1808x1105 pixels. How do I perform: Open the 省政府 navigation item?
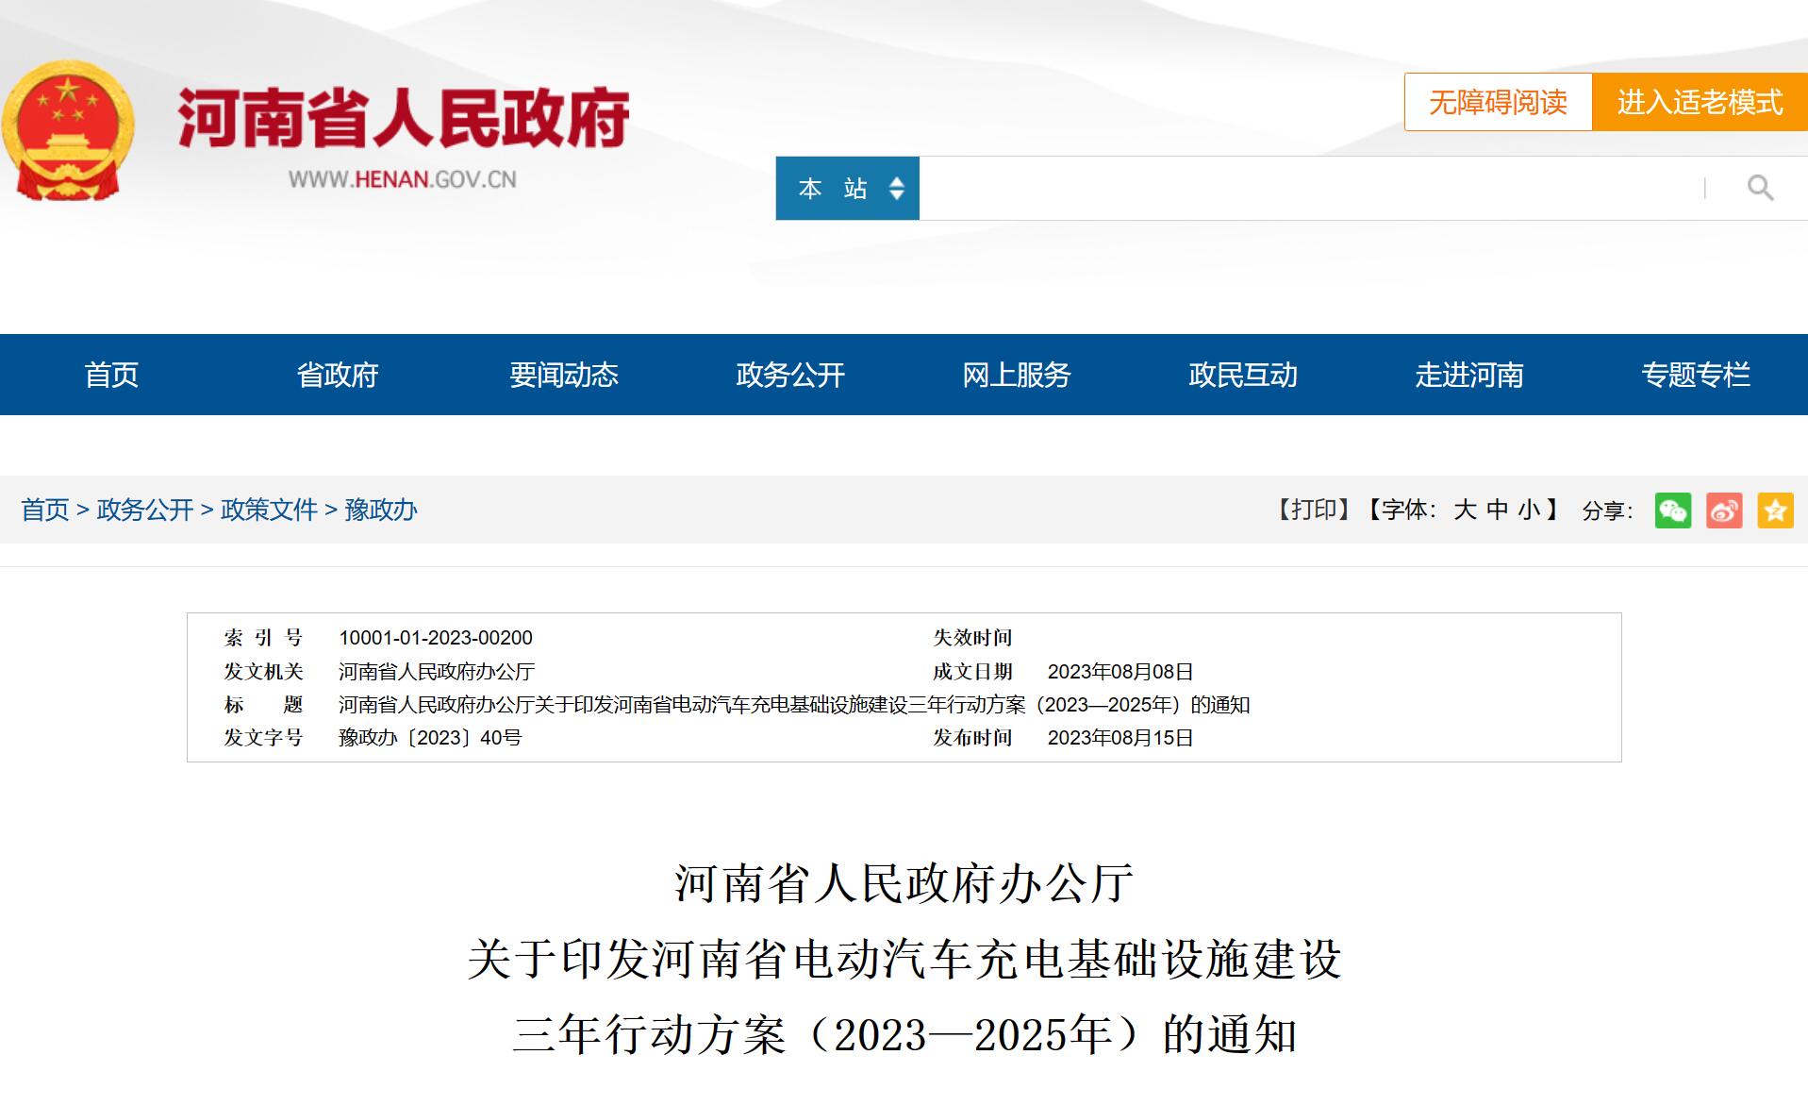point(338,375)
